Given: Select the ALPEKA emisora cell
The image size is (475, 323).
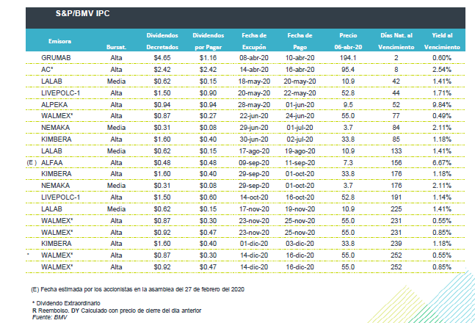Looking at the screenshot, I should coord(54,105).
